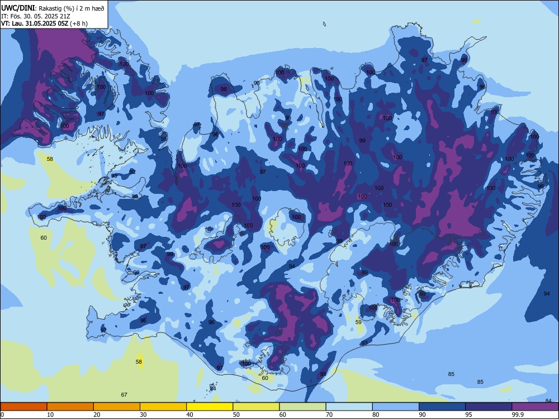Click the light green 60–70 legend swatch

tap(302, 407)
